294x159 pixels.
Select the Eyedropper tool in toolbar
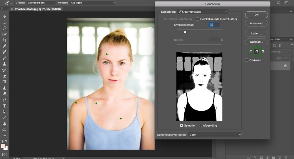click(4, 46)
